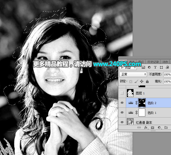Image resolution: width=171 pixels, height=155 pixels.
Task: Click mask link chain icon of 色阶 1
Action: pos(137,112)
